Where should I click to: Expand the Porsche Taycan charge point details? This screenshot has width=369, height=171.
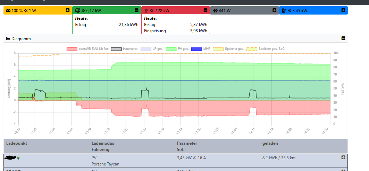click(343, 157)
